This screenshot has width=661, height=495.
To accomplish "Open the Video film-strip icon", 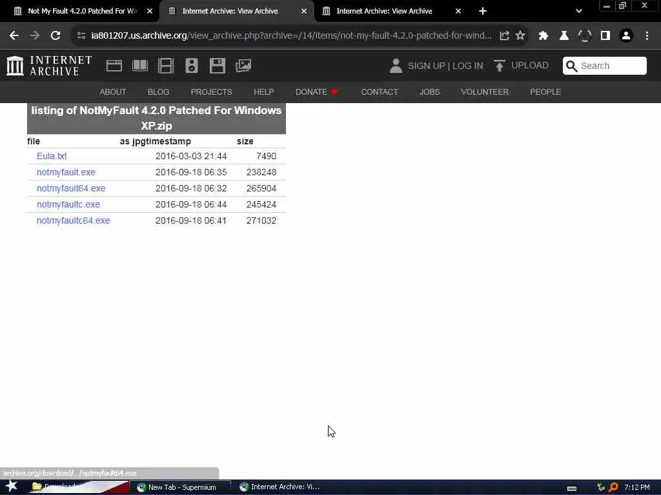I will (166, 66).
